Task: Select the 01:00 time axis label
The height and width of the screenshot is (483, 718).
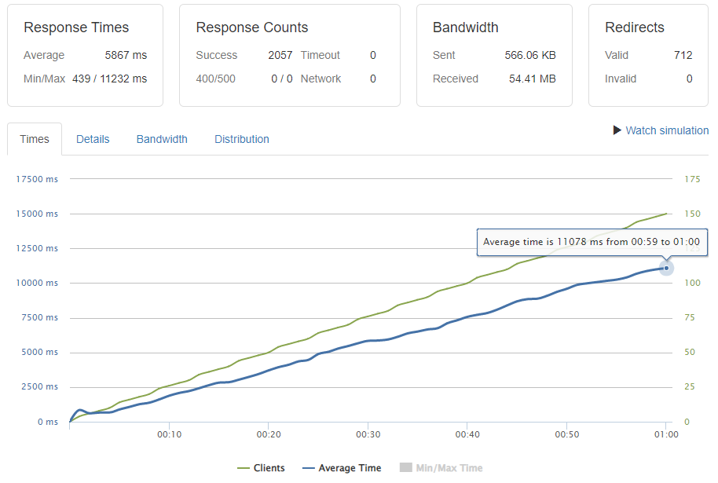Action: (666, 434)
